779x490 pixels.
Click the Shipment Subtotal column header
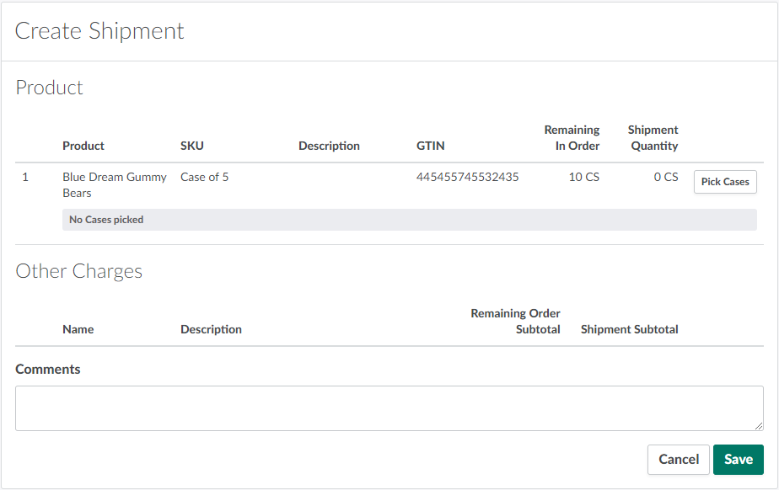pyautogui.click(x=629, y=329)
